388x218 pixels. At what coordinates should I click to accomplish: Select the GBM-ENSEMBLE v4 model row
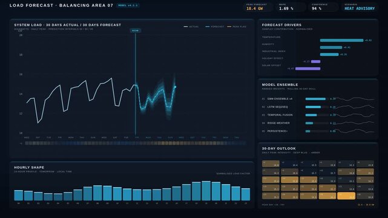tap(318, 99)
